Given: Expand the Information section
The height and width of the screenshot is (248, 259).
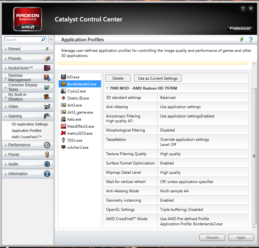Looking at the screenshot, I should (x=6, y=174).
